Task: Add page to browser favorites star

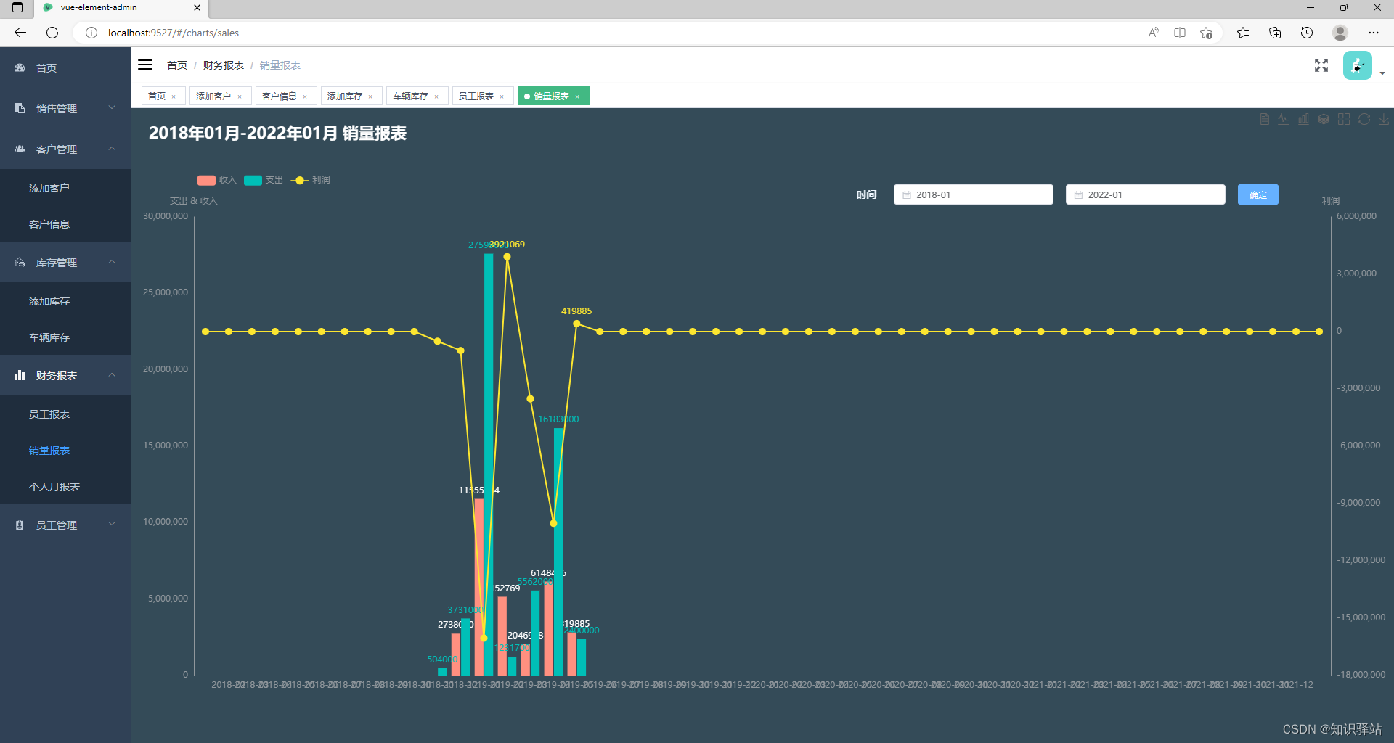Action: click(1206, 33)
